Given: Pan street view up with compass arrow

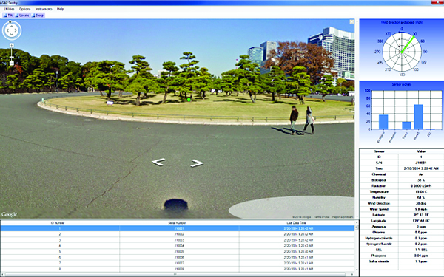Looking at the screenshot, I should pos(12,26).
